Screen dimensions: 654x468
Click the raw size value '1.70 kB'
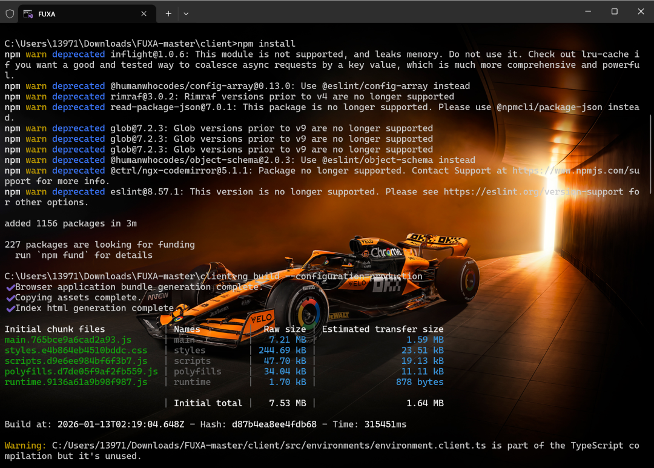(288, 383)
